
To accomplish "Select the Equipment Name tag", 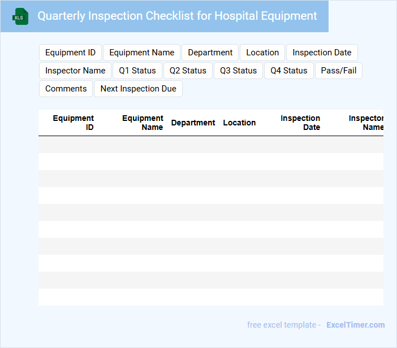I will click(141, 53).
